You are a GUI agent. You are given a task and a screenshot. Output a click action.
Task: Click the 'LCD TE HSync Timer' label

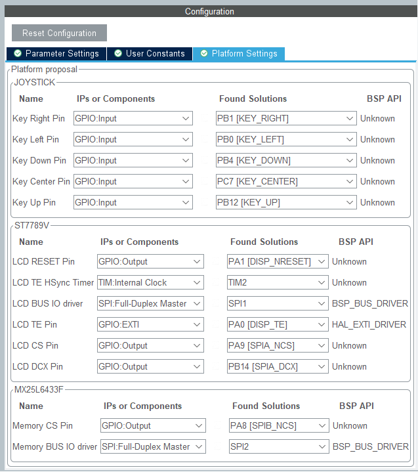[x=53, y=282]
